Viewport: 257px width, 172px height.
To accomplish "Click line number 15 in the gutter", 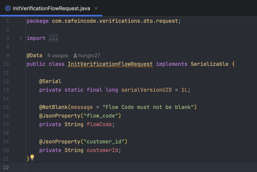I will pyautogui.click(x=6, y=107).
